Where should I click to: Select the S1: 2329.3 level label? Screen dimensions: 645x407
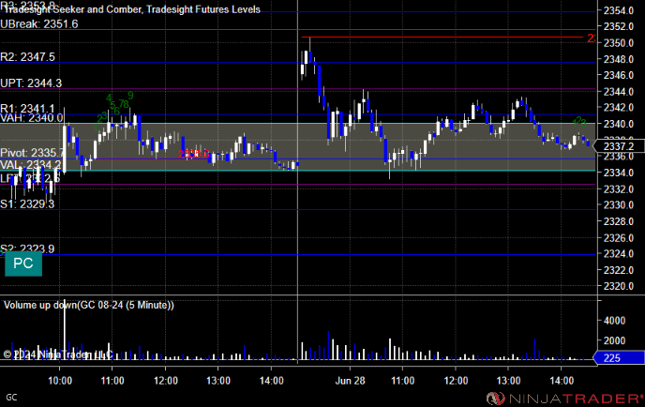click(x=27, y=204)
